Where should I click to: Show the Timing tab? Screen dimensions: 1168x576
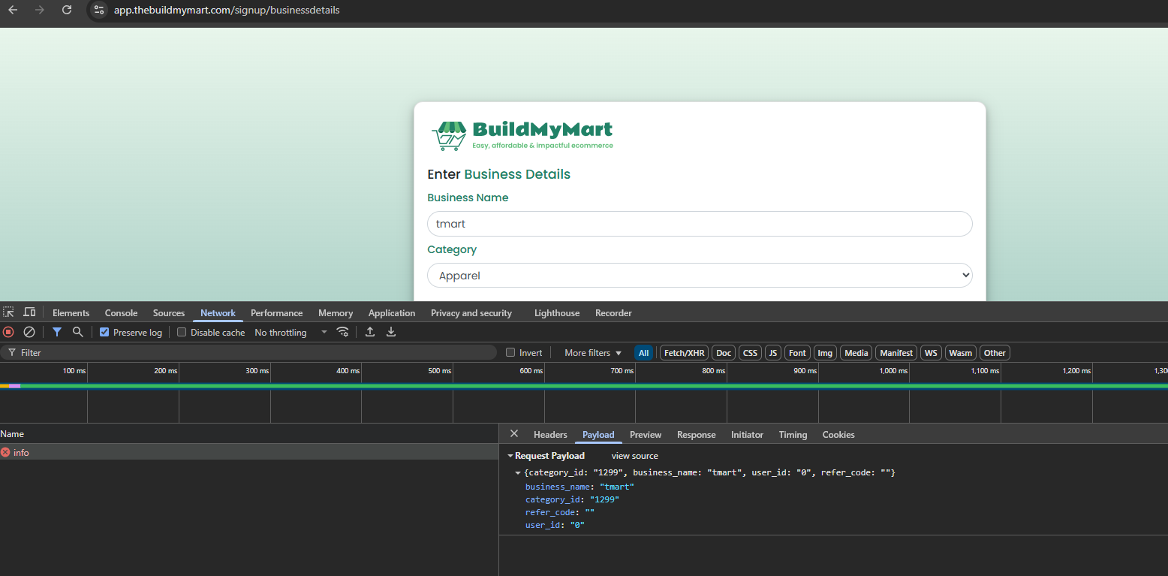pos(793,435)
